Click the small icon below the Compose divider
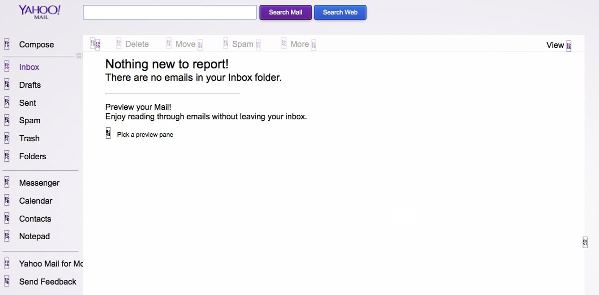The image size is (599, 295). (79, 56)
